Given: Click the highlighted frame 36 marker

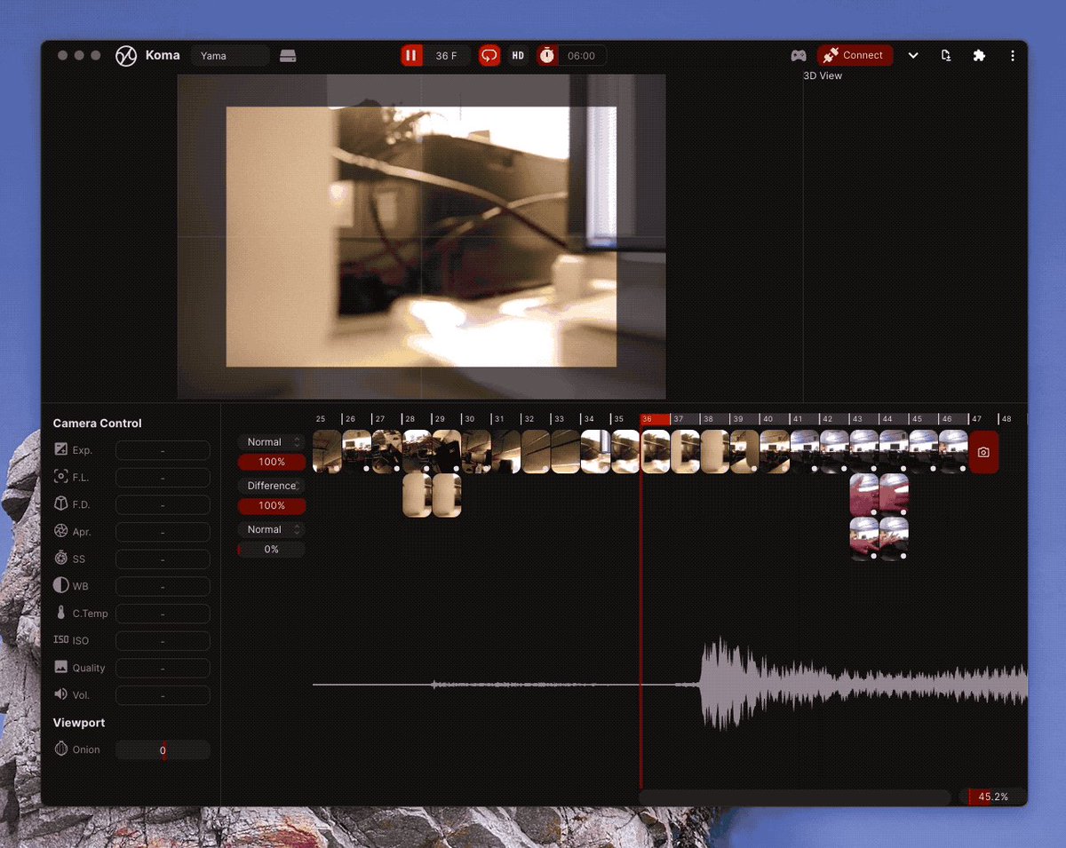Looking at the screenshot, I should click(655, 418).
